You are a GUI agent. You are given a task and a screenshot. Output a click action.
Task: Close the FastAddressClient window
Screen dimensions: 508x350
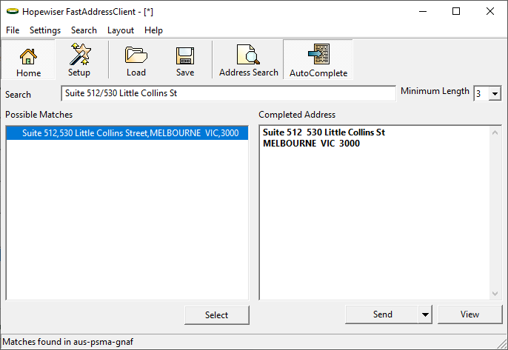pyautogui.click(x=490, y=12)
